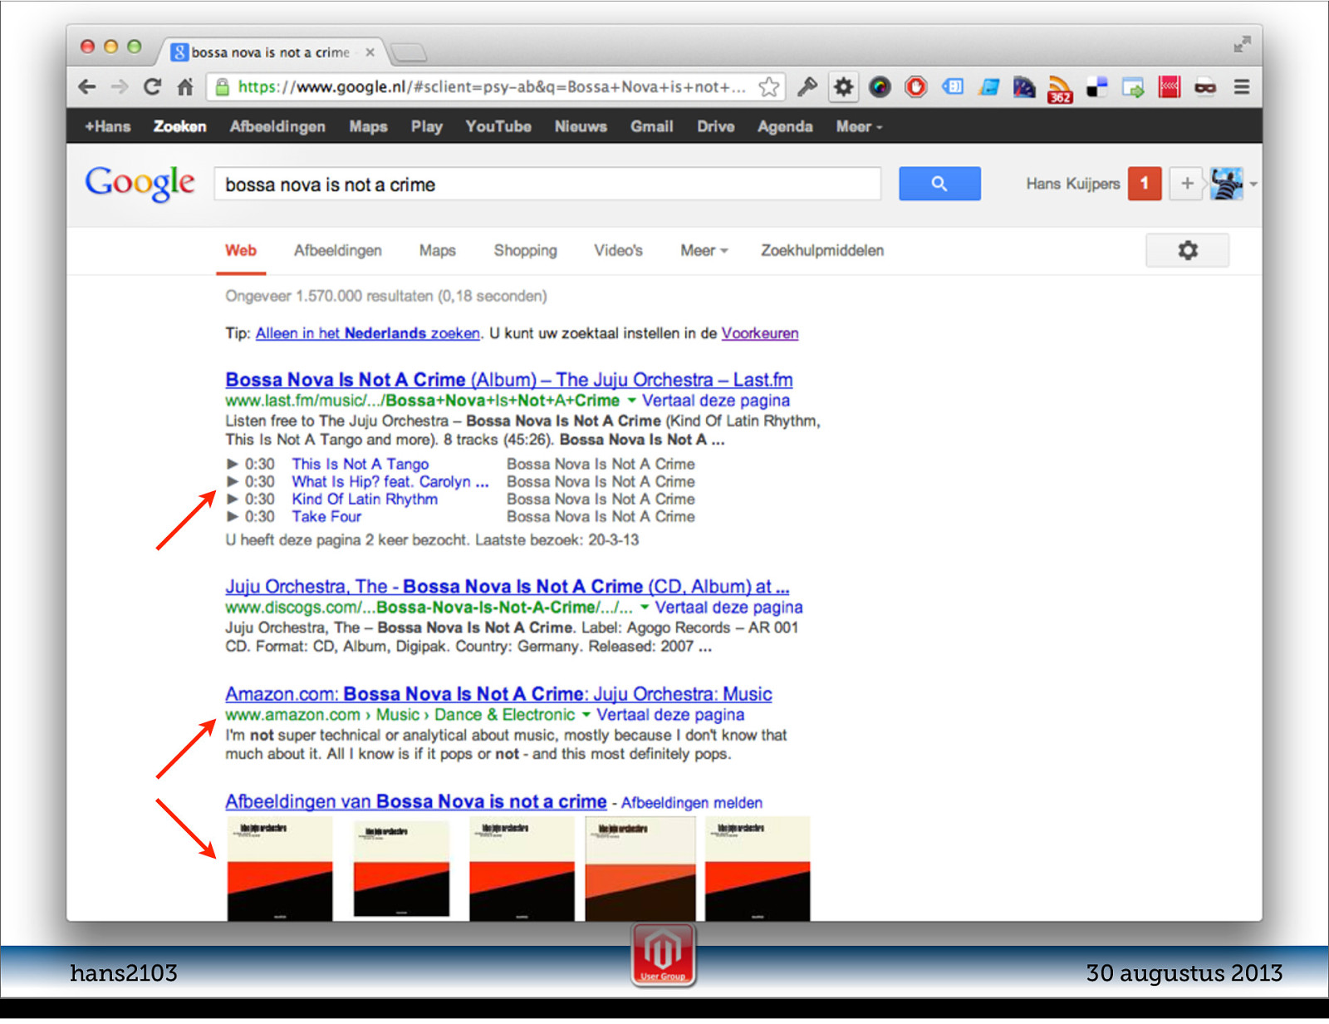Expand account dropdown arrow beside avatar

tap(1253, 185)
